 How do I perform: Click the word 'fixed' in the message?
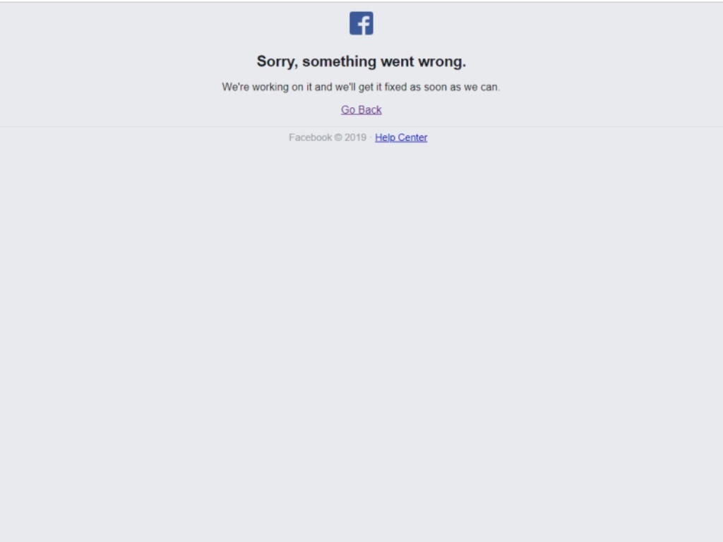(395, 87)
